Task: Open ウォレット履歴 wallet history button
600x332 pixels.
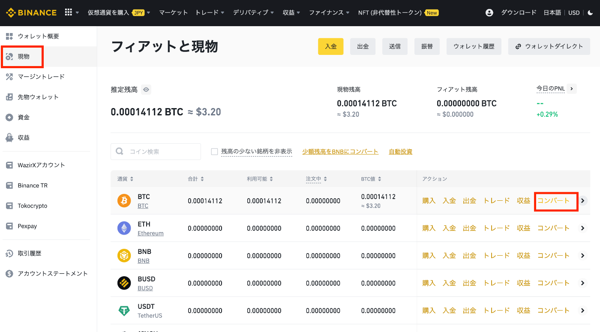Action: [474, 46]
